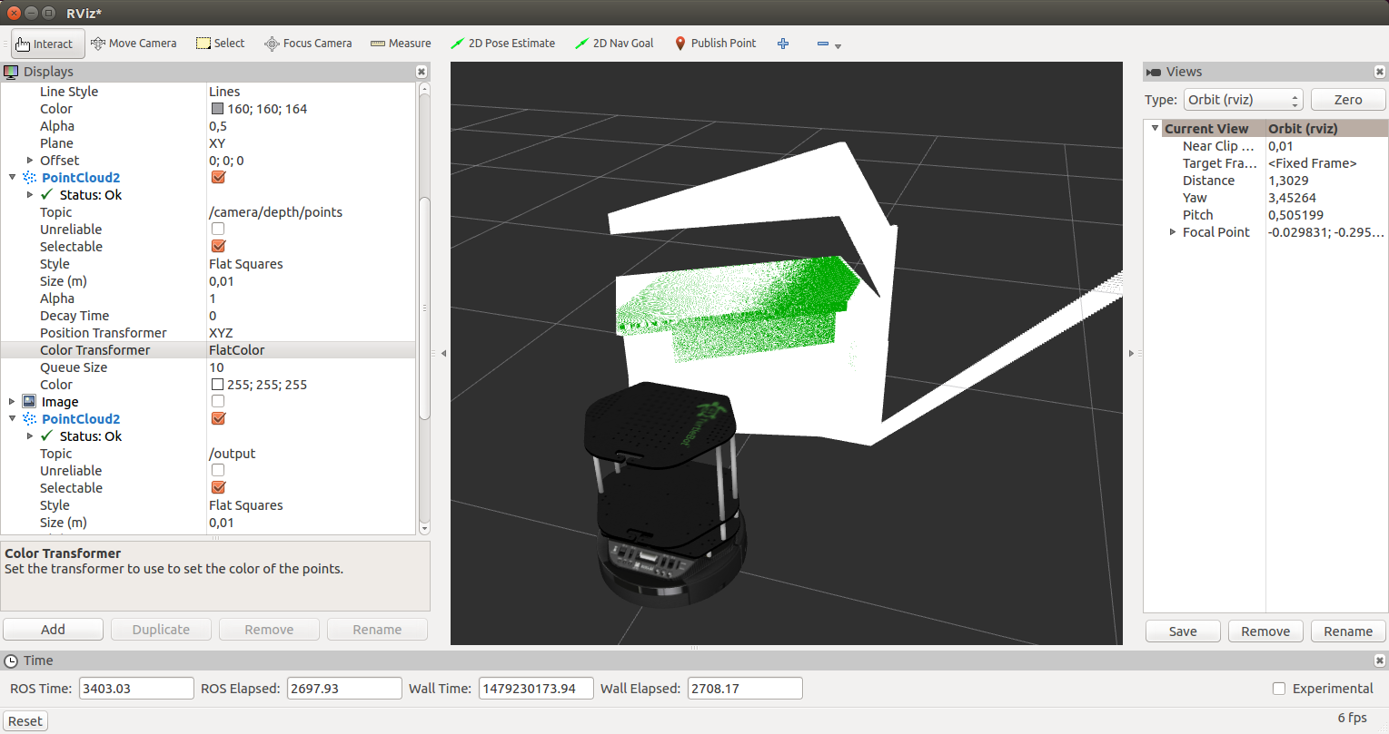Select the 2D Nav Goal tool

click(x=614, y=44)
